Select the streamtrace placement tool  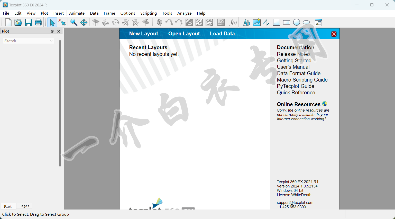pyautogui.click(x=169, y=23)
